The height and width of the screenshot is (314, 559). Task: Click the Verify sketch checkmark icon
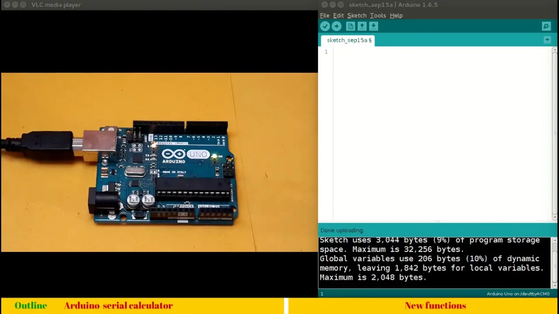[324, 27]
